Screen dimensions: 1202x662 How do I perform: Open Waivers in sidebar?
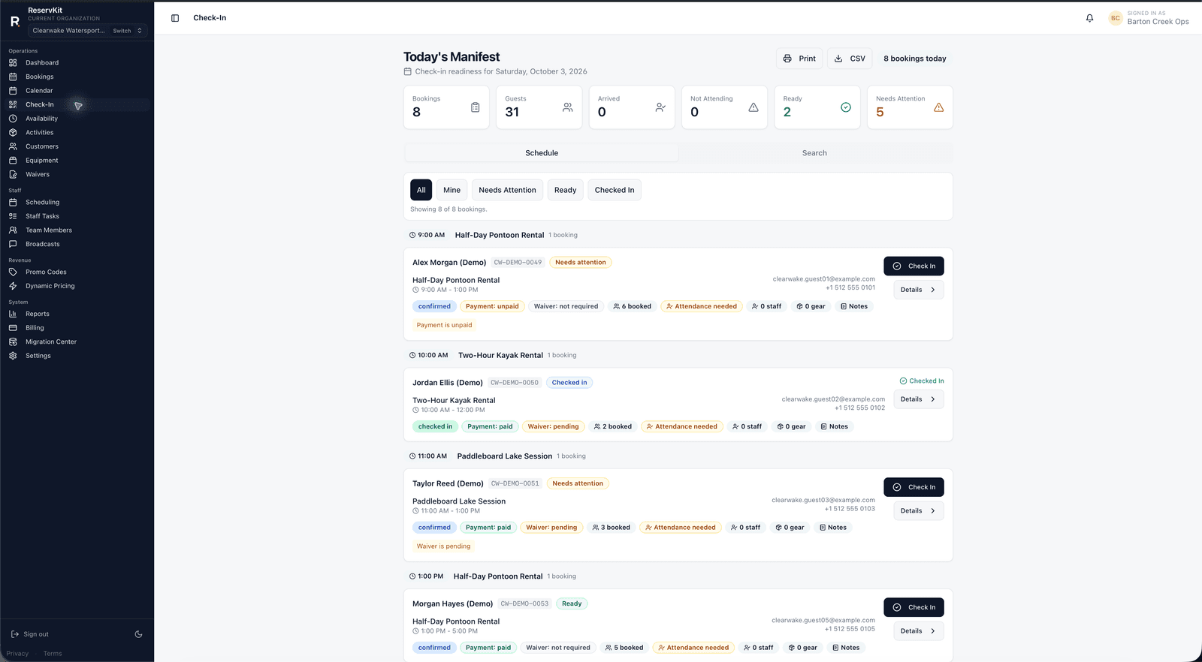pos(75,174)
